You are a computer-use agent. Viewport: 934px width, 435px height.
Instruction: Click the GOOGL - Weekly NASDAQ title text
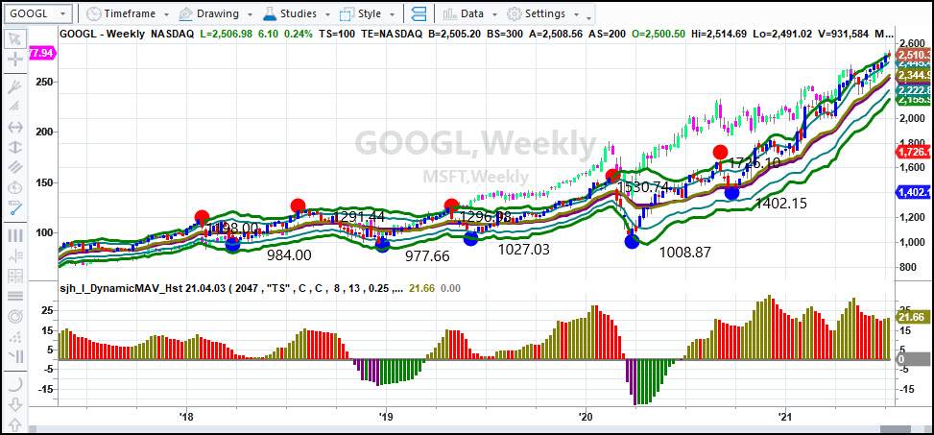(127, 35)
